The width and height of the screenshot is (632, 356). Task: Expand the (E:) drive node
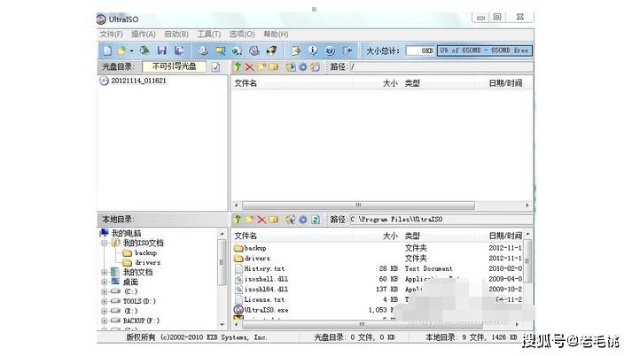(x=105, y=311)
